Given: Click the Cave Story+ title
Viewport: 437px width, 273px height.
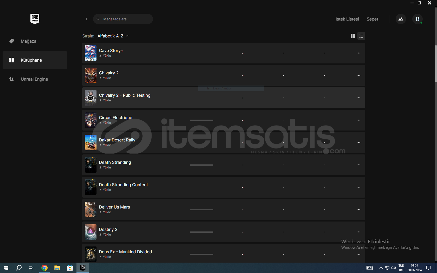Looking at the screenshot, I should point(111,50).
